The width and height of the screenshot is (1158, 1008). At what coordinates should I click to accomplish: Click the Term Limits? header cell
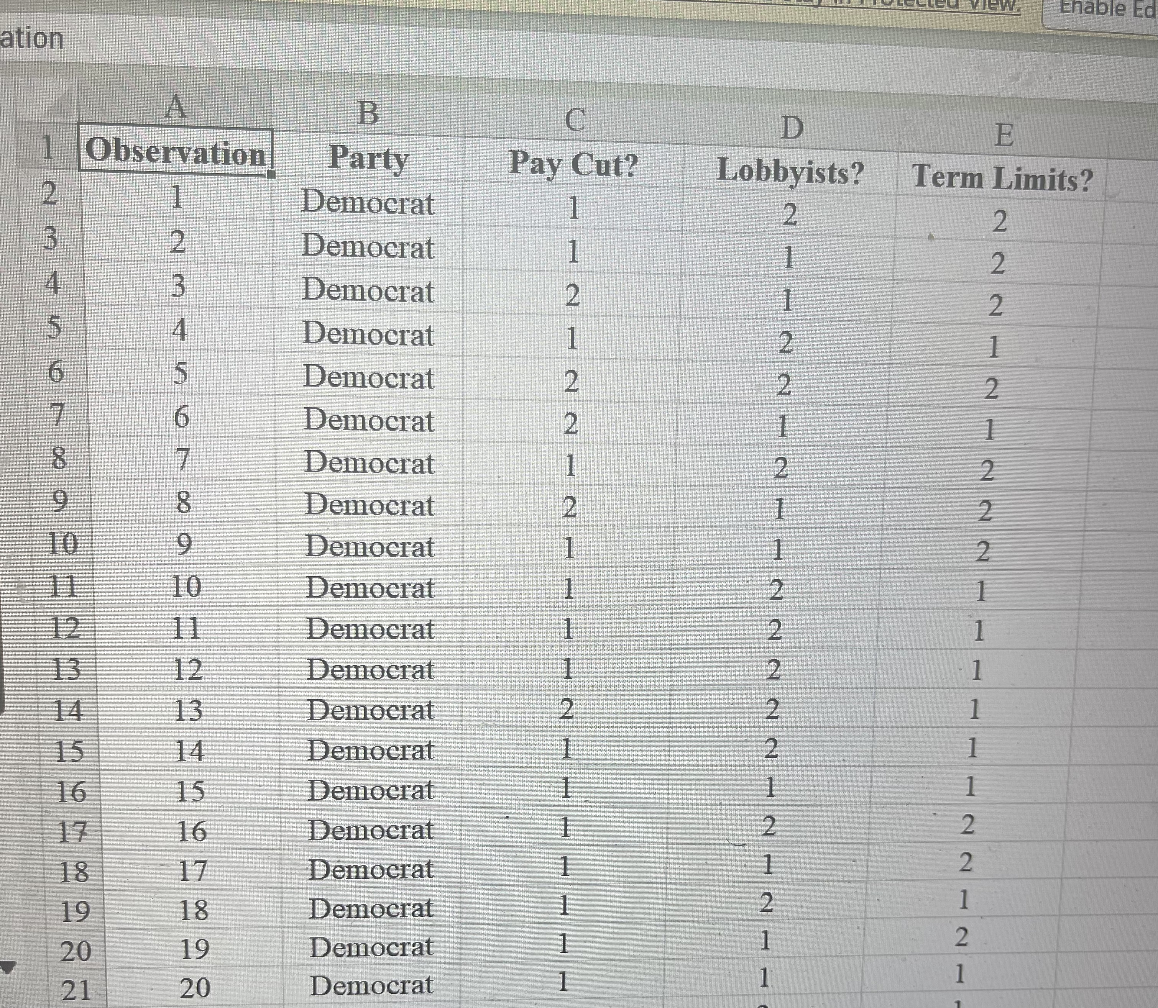1002,178
